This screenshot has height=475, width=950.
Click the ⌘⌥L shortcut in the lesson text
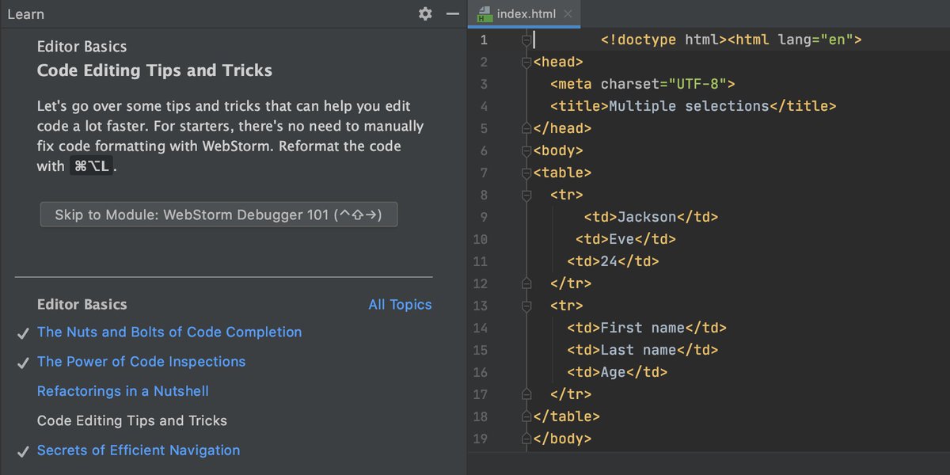point(91,166)
